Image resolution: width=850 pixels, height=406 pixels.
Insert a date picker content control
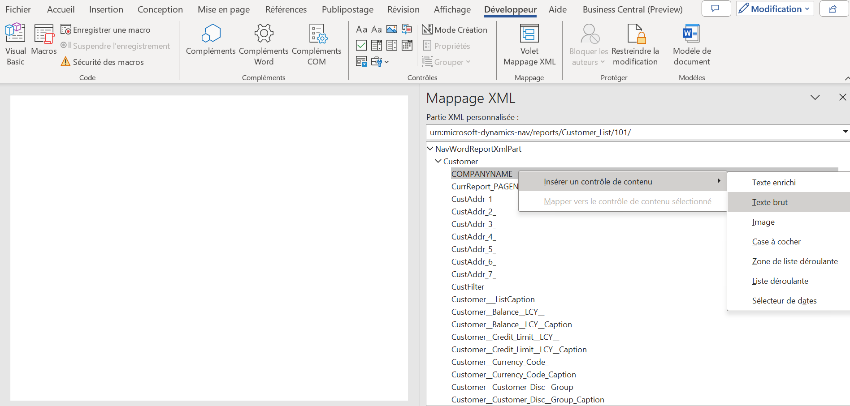point(407,45)
